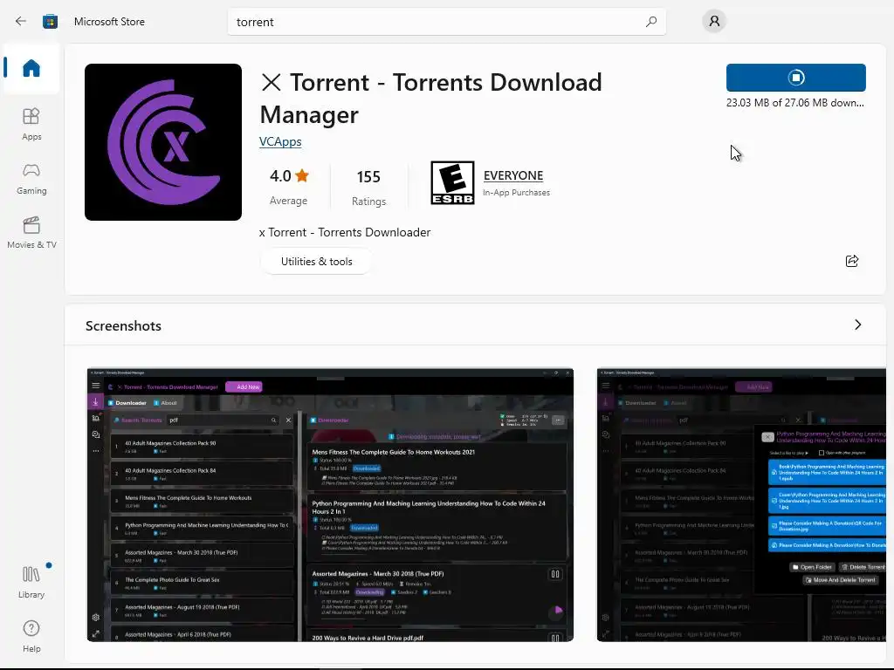Open the user account profile icon
Screen dimensions: 894x670
714,22
